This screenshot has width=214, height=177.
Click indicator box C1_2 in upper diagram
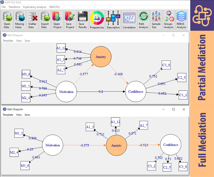[183, 95]
